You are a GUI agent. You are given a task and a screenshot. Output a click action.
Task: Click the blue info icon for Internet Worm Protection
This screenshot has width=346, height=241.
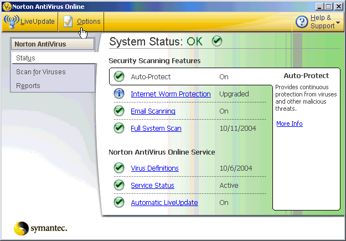coord(119,94)
